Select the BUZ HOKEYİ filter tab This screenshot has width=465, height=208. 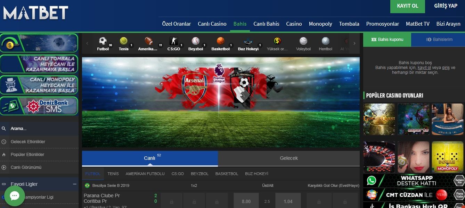(x=256, y=174)
